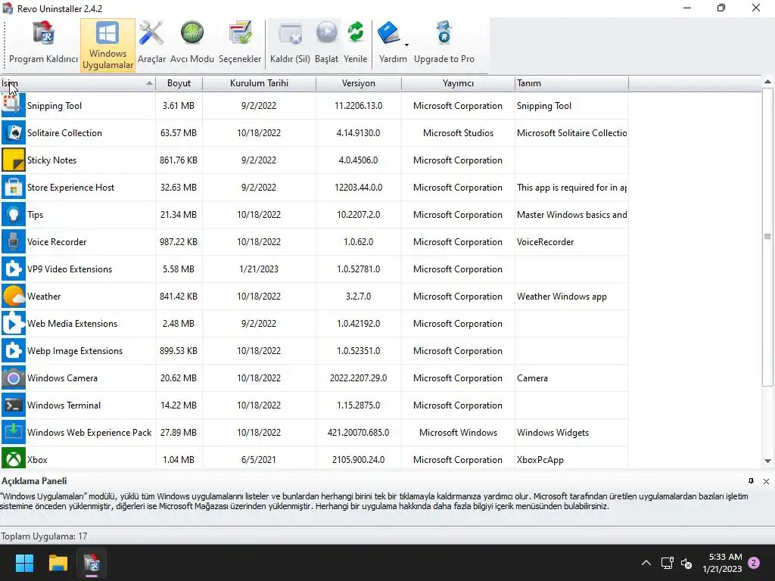The height and width of the screenshot is (581, 775).
Task: Click the 'Toplam Uygulama: 17' status text
Action: 44,536
